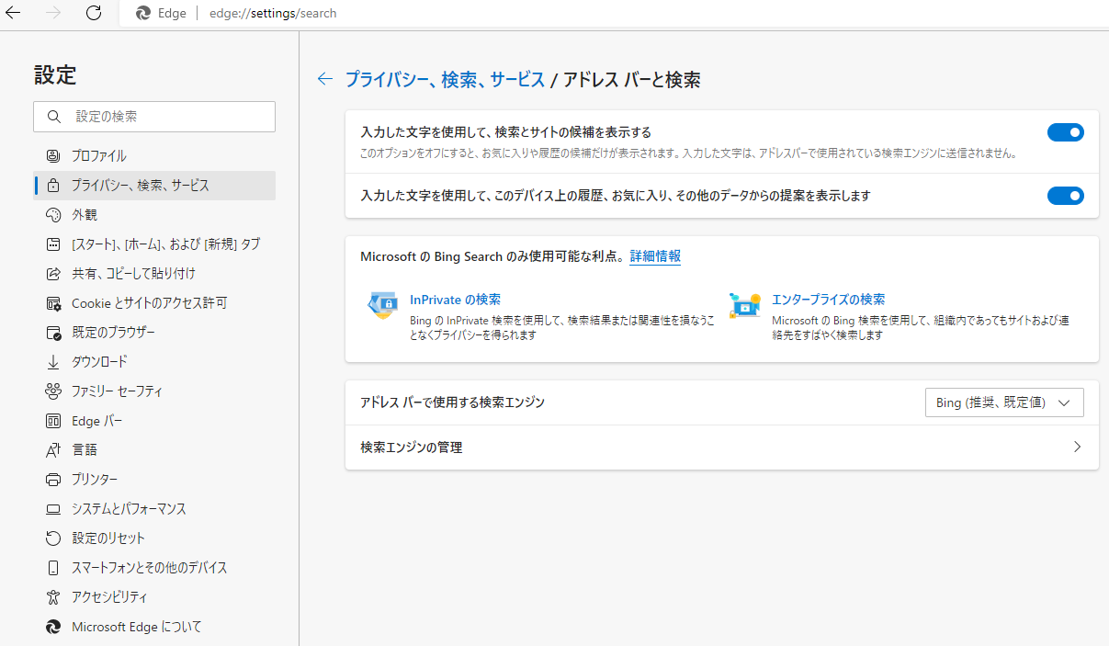
Task: Click the browser forward arrow
Action: tap(53, 13)
